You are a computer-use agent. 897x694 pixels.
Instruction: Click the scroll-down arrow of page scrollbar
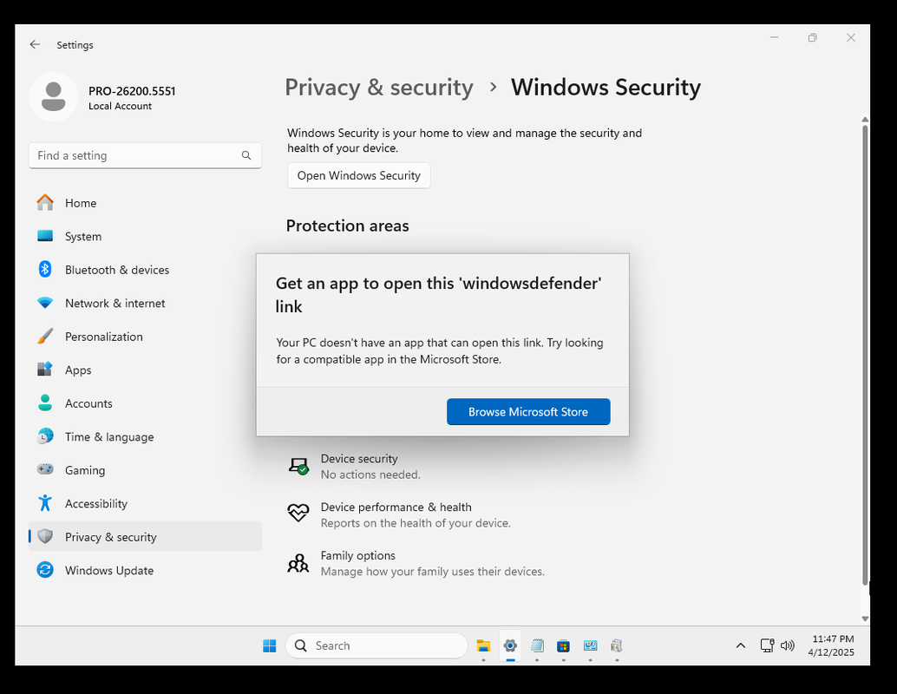tap(864, 619)
